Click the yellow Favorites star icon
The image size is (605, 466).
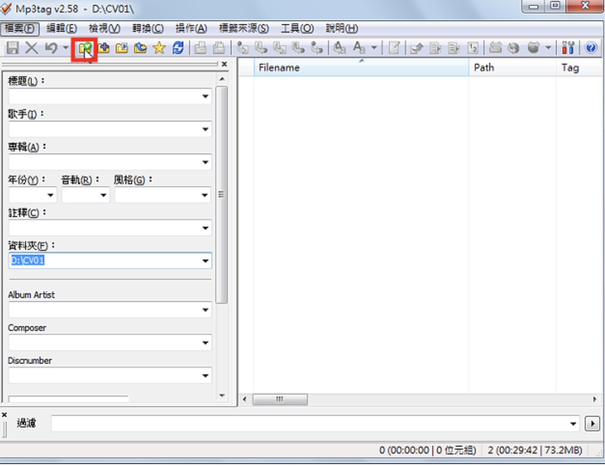pos(159,48)
